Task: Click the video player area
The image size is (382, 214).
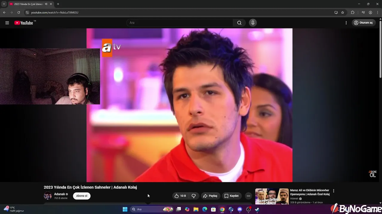Action: pyautogui.click(x=190, y=105)
